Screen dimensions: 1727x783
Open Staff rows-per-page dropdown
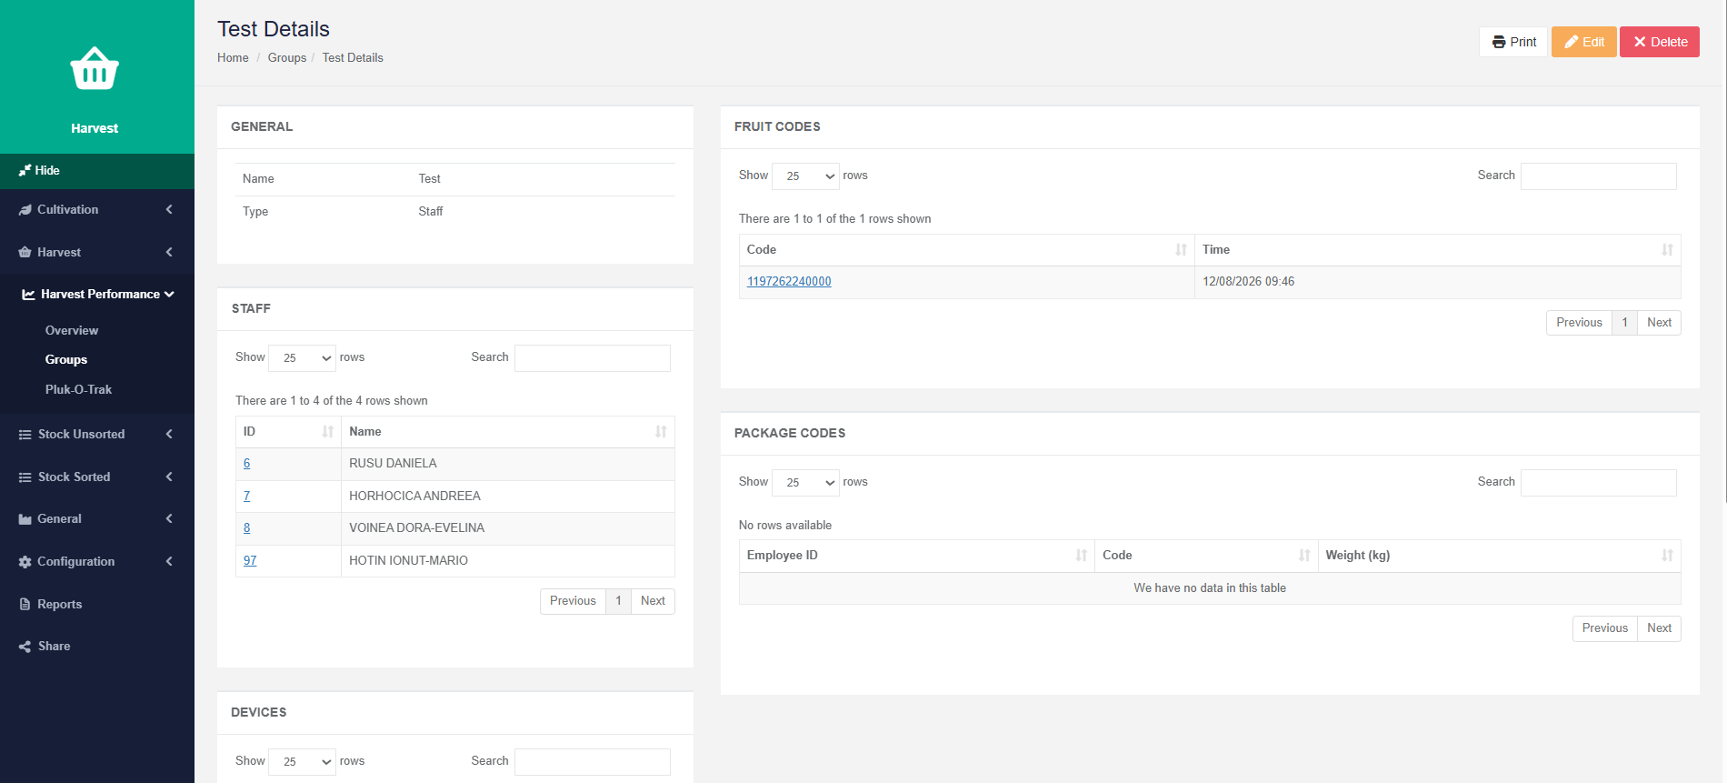click(303, 358)
